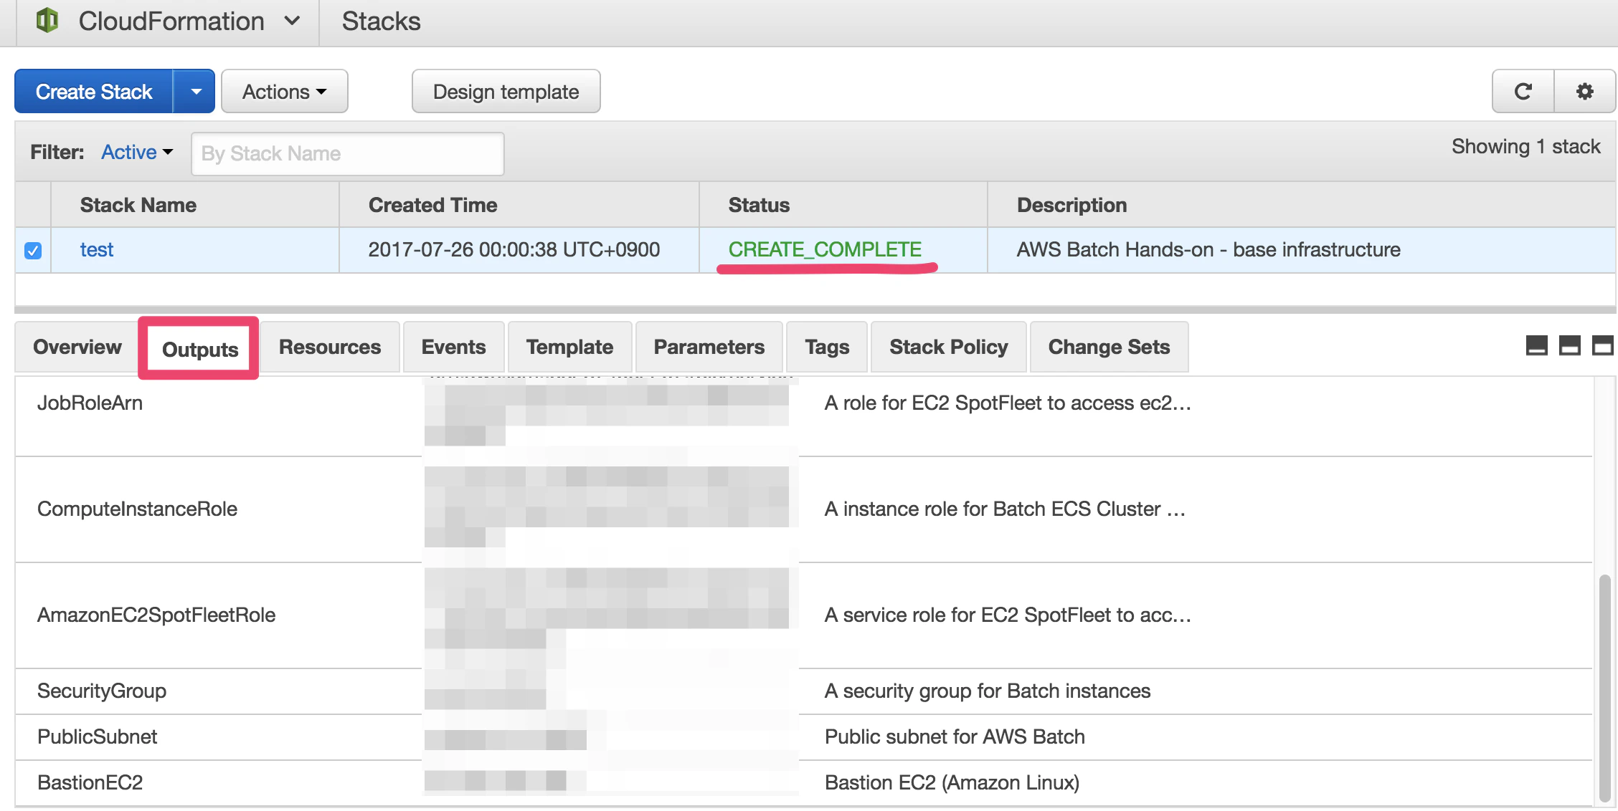Refresh the stacks list
The image size is (1618, 811).
pyautogui.click(x=1523, y=92)
